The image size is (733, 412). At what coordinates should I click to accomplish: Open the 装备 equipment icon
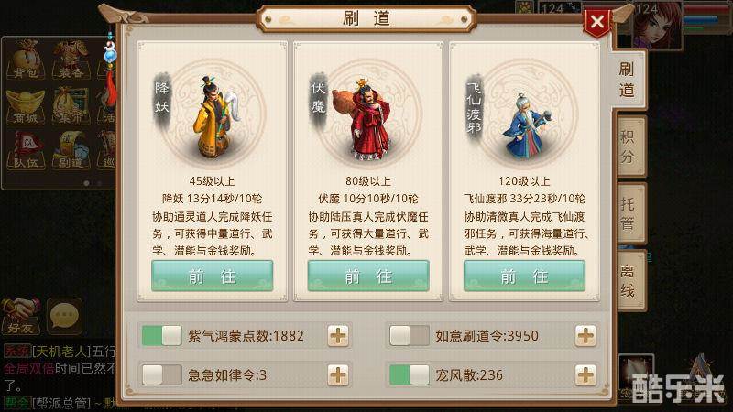pos(71,60)
